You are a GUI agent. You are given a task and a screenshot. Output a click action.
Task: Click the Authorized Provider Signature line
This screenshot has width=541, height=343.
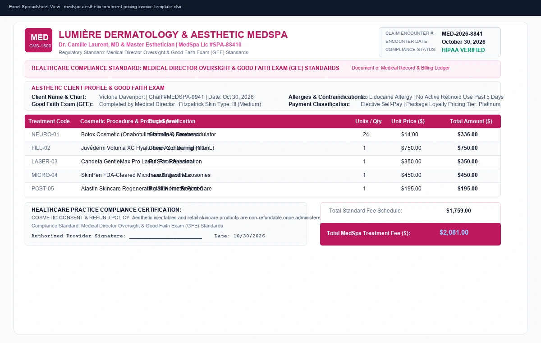click(x=117, y=236)
